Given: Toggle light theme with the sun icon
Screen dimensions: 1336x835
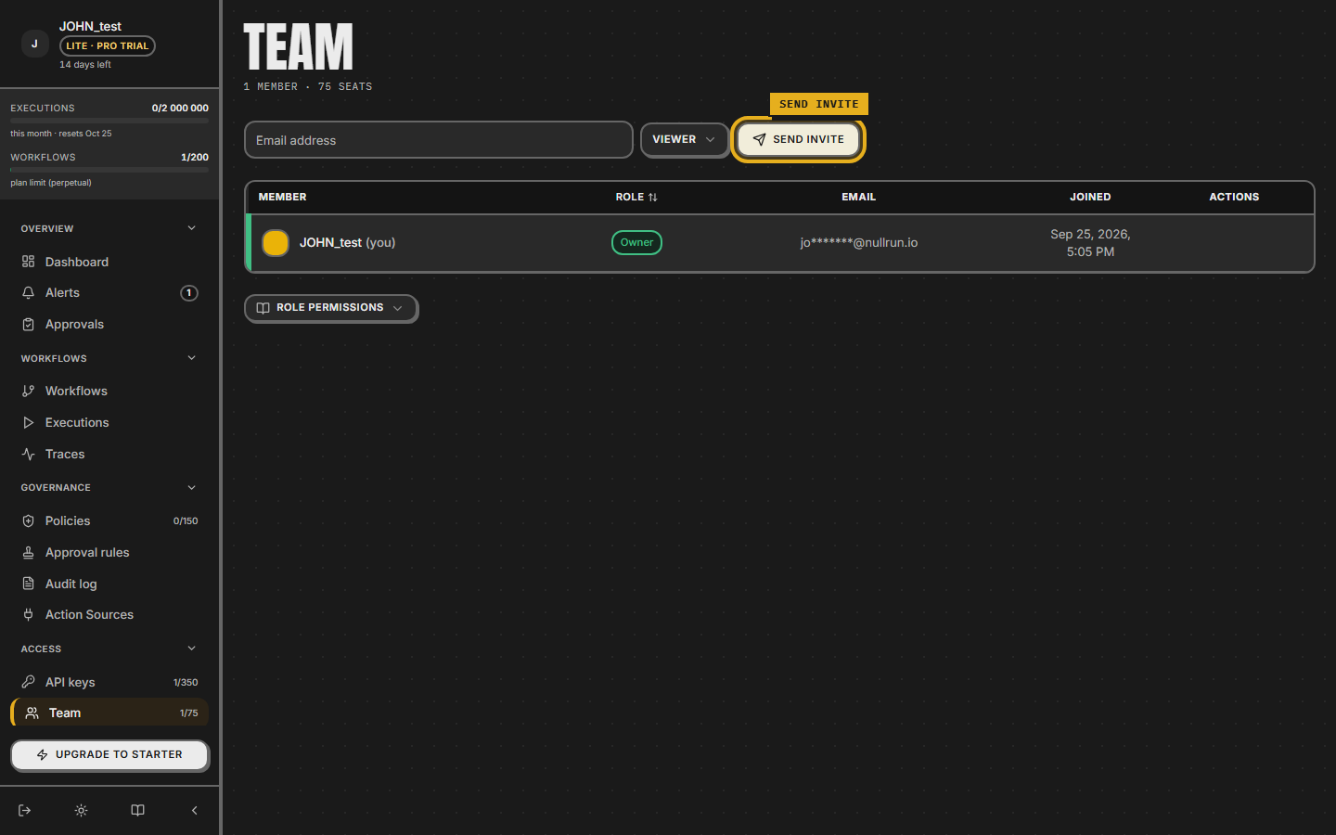Looking at the screenshot, I should 82,810.
